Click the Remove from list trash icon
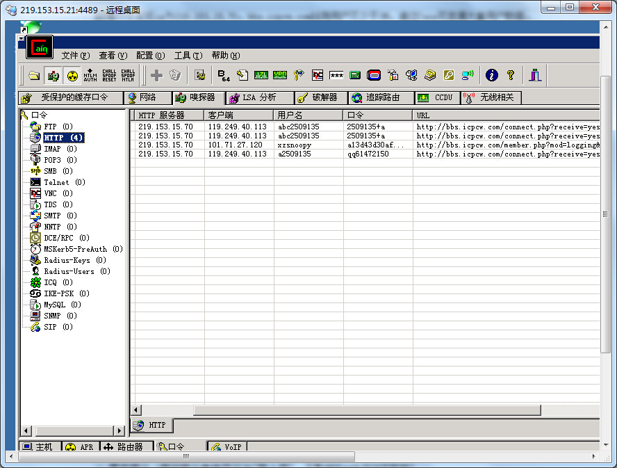The height and width of the screenshot is (468, 617). (x=175, y=75)
